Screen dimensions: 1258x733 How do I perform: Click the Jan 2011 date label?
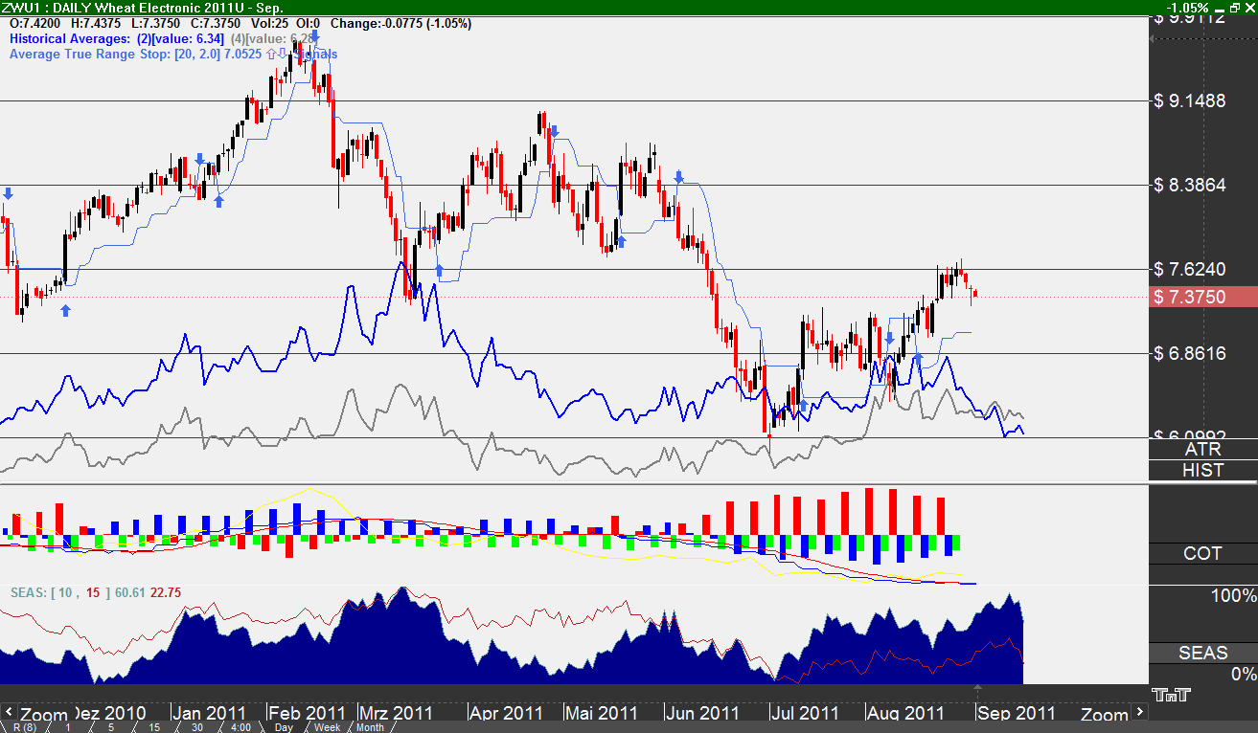click(x=211, y=714)
